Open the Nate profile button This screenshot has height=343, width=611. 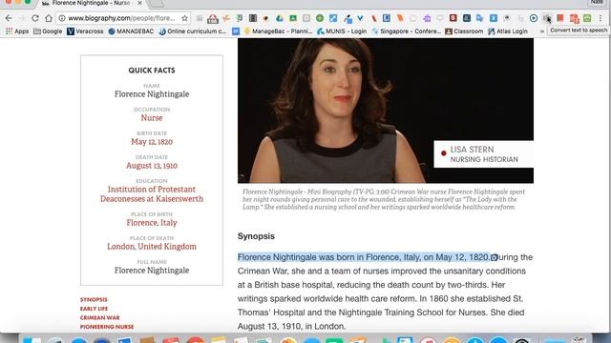(x=597, y=2)
